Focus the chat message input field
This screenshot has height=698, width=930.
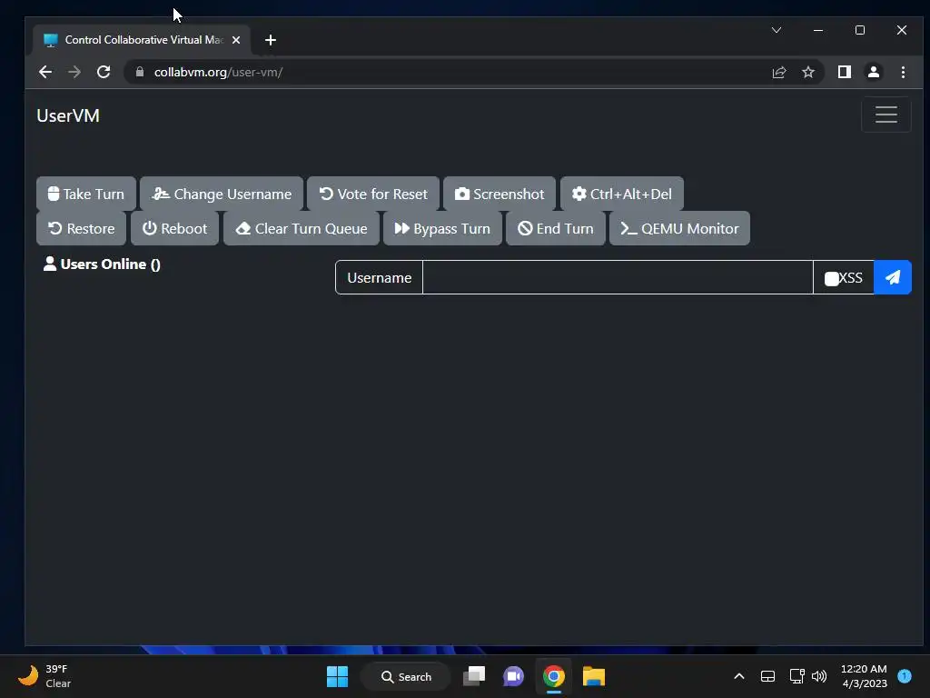[618, 277]
